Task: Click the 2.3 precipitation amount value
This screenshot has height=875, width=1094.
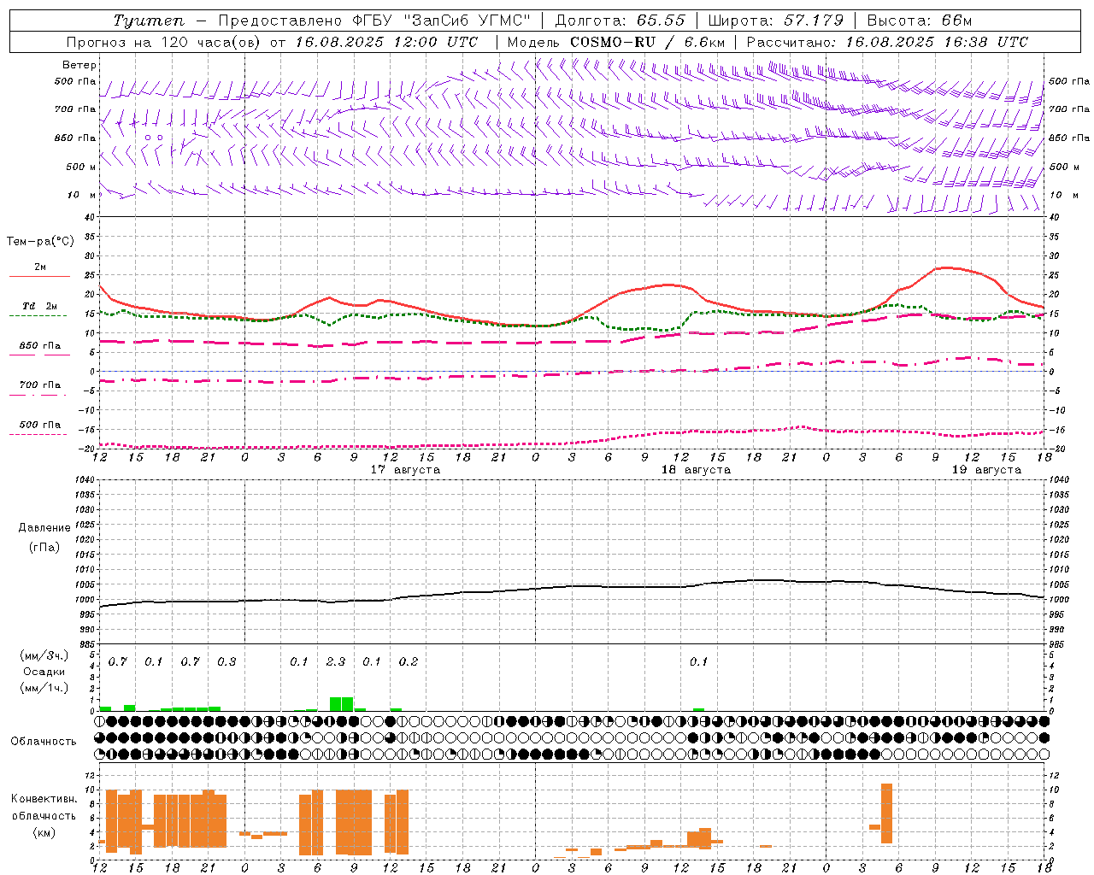Action: [x=336, y=662]
